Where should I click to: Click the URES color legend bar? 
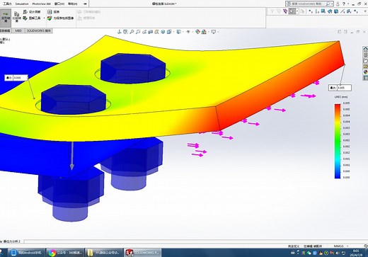338,141
